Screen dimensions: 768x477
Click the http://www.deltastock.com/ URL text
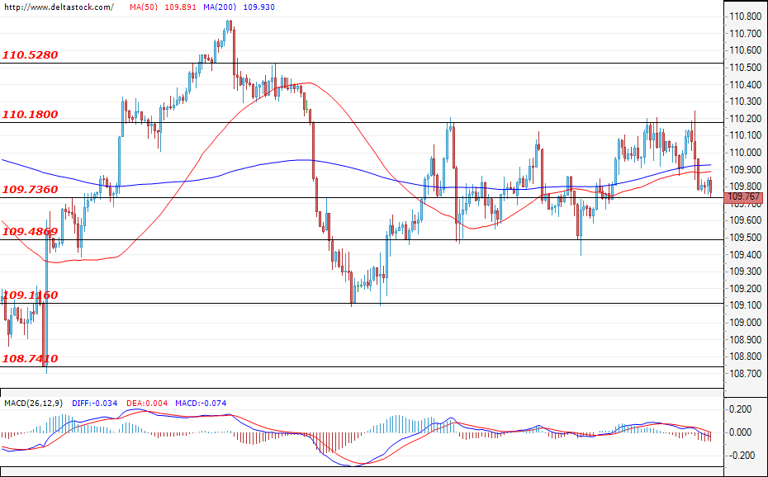point(59,7)
